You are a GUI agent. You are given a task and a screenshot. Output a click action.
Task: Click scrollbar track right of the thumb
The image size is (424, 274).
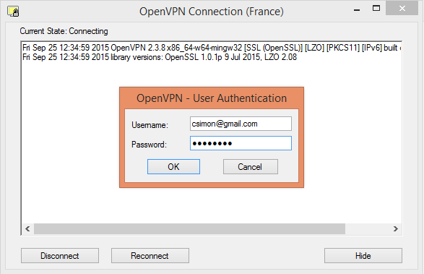click(x=368, y=228)
